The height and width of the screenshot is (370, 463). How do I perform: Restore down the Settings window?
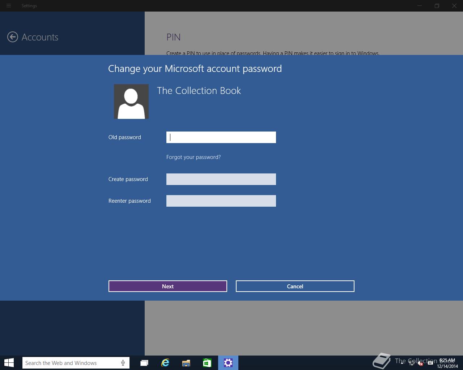[x=437, y=6]
